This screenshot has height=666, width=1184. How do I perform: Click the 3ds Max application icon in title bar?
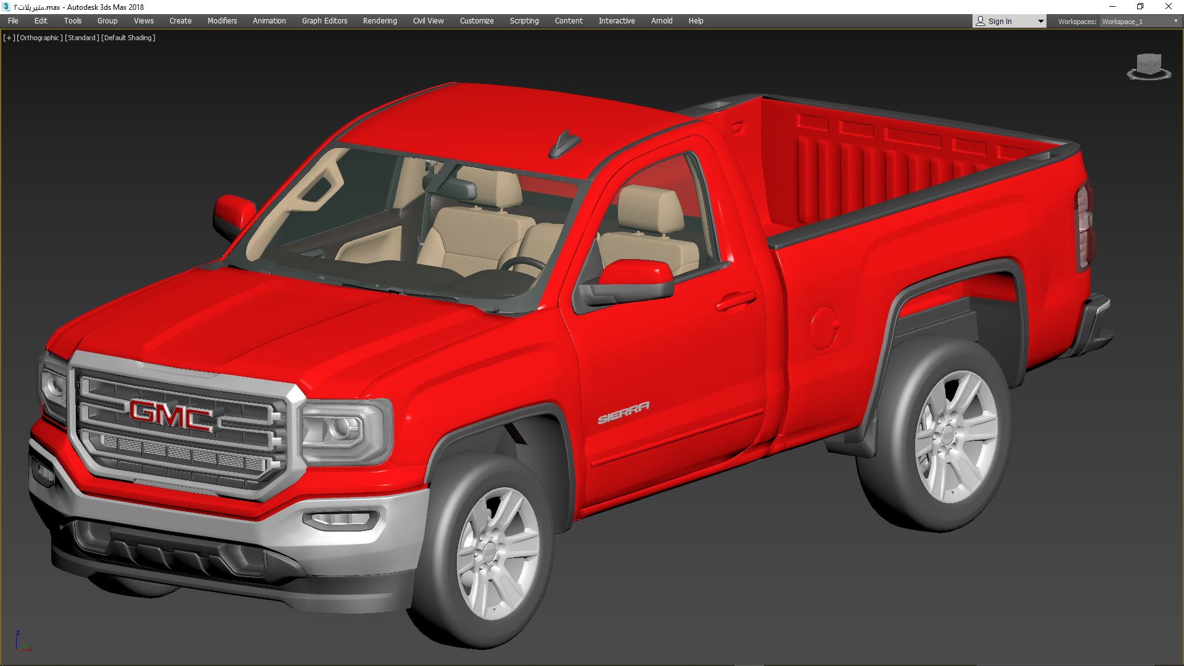point(6,7)
